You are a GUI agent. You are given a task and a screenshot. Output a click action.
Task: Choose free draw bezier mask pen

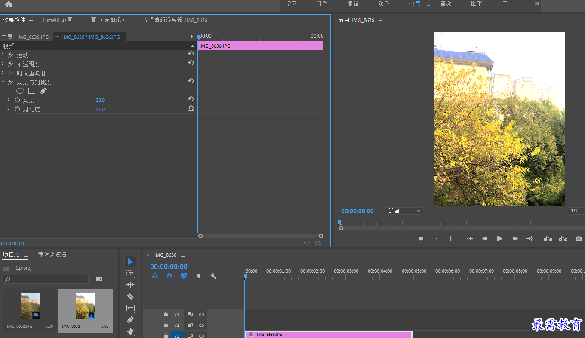point(43,91)
